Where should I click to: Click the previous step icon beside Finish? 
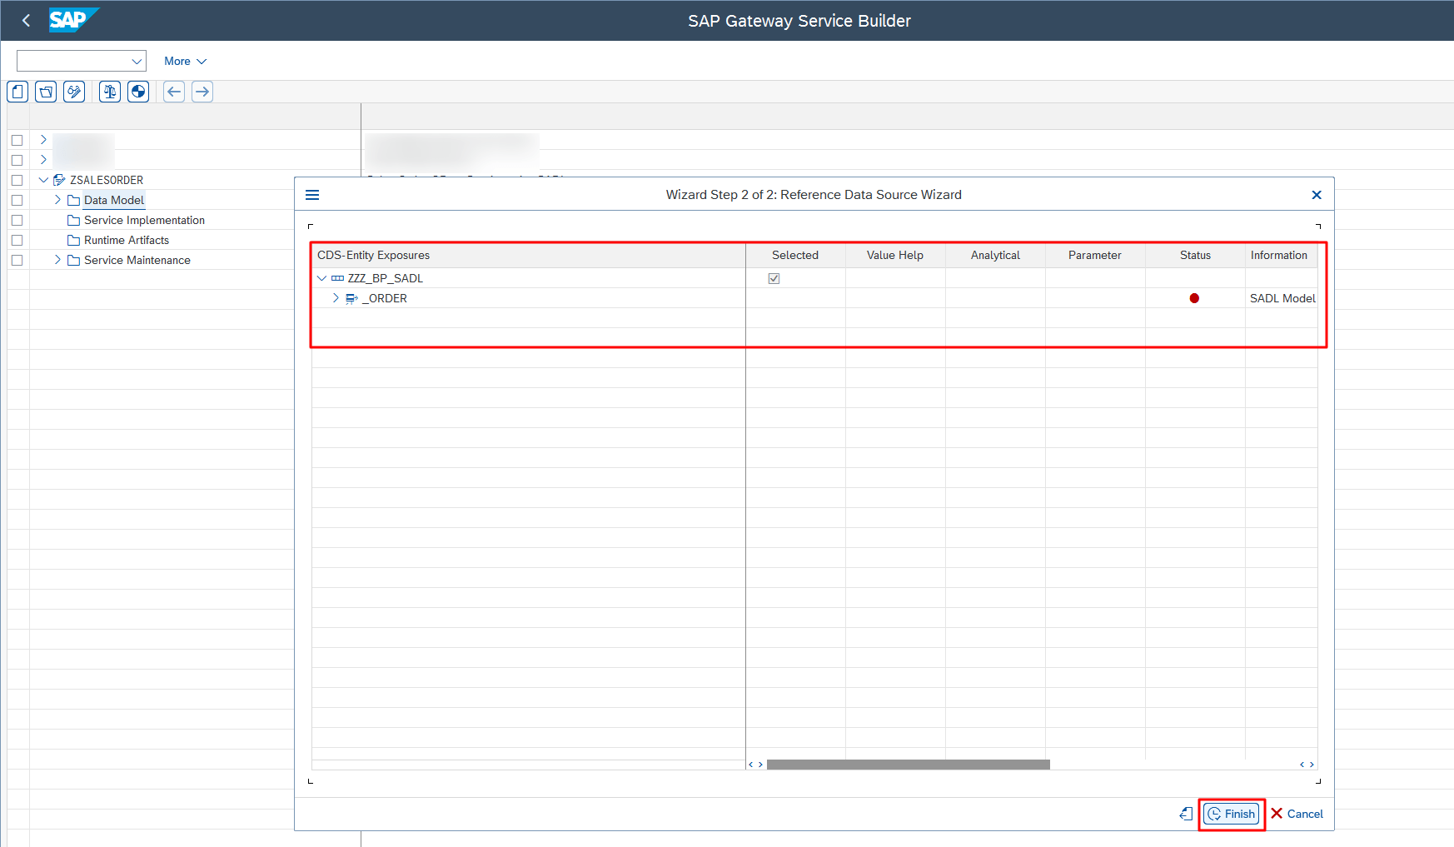1187,814
